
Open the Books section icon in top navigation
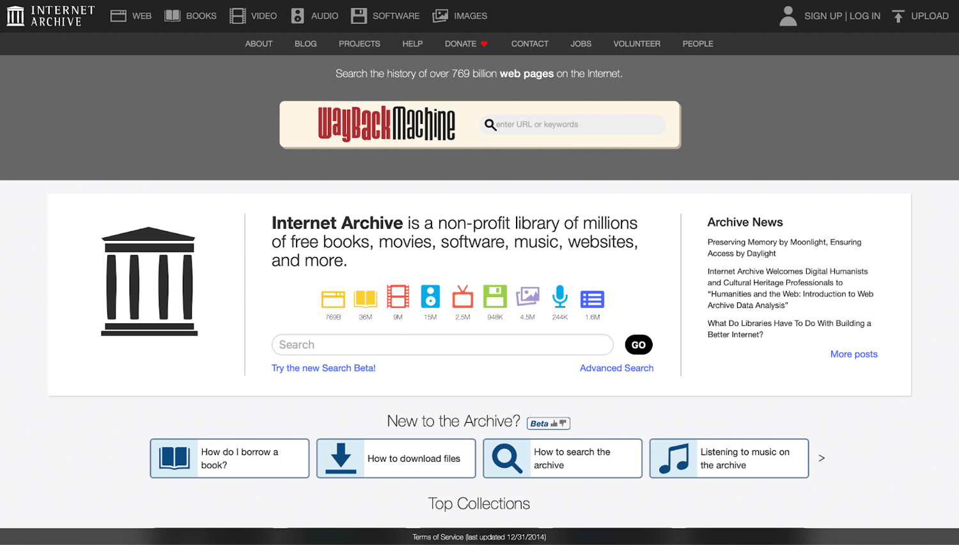pos(173,16)
